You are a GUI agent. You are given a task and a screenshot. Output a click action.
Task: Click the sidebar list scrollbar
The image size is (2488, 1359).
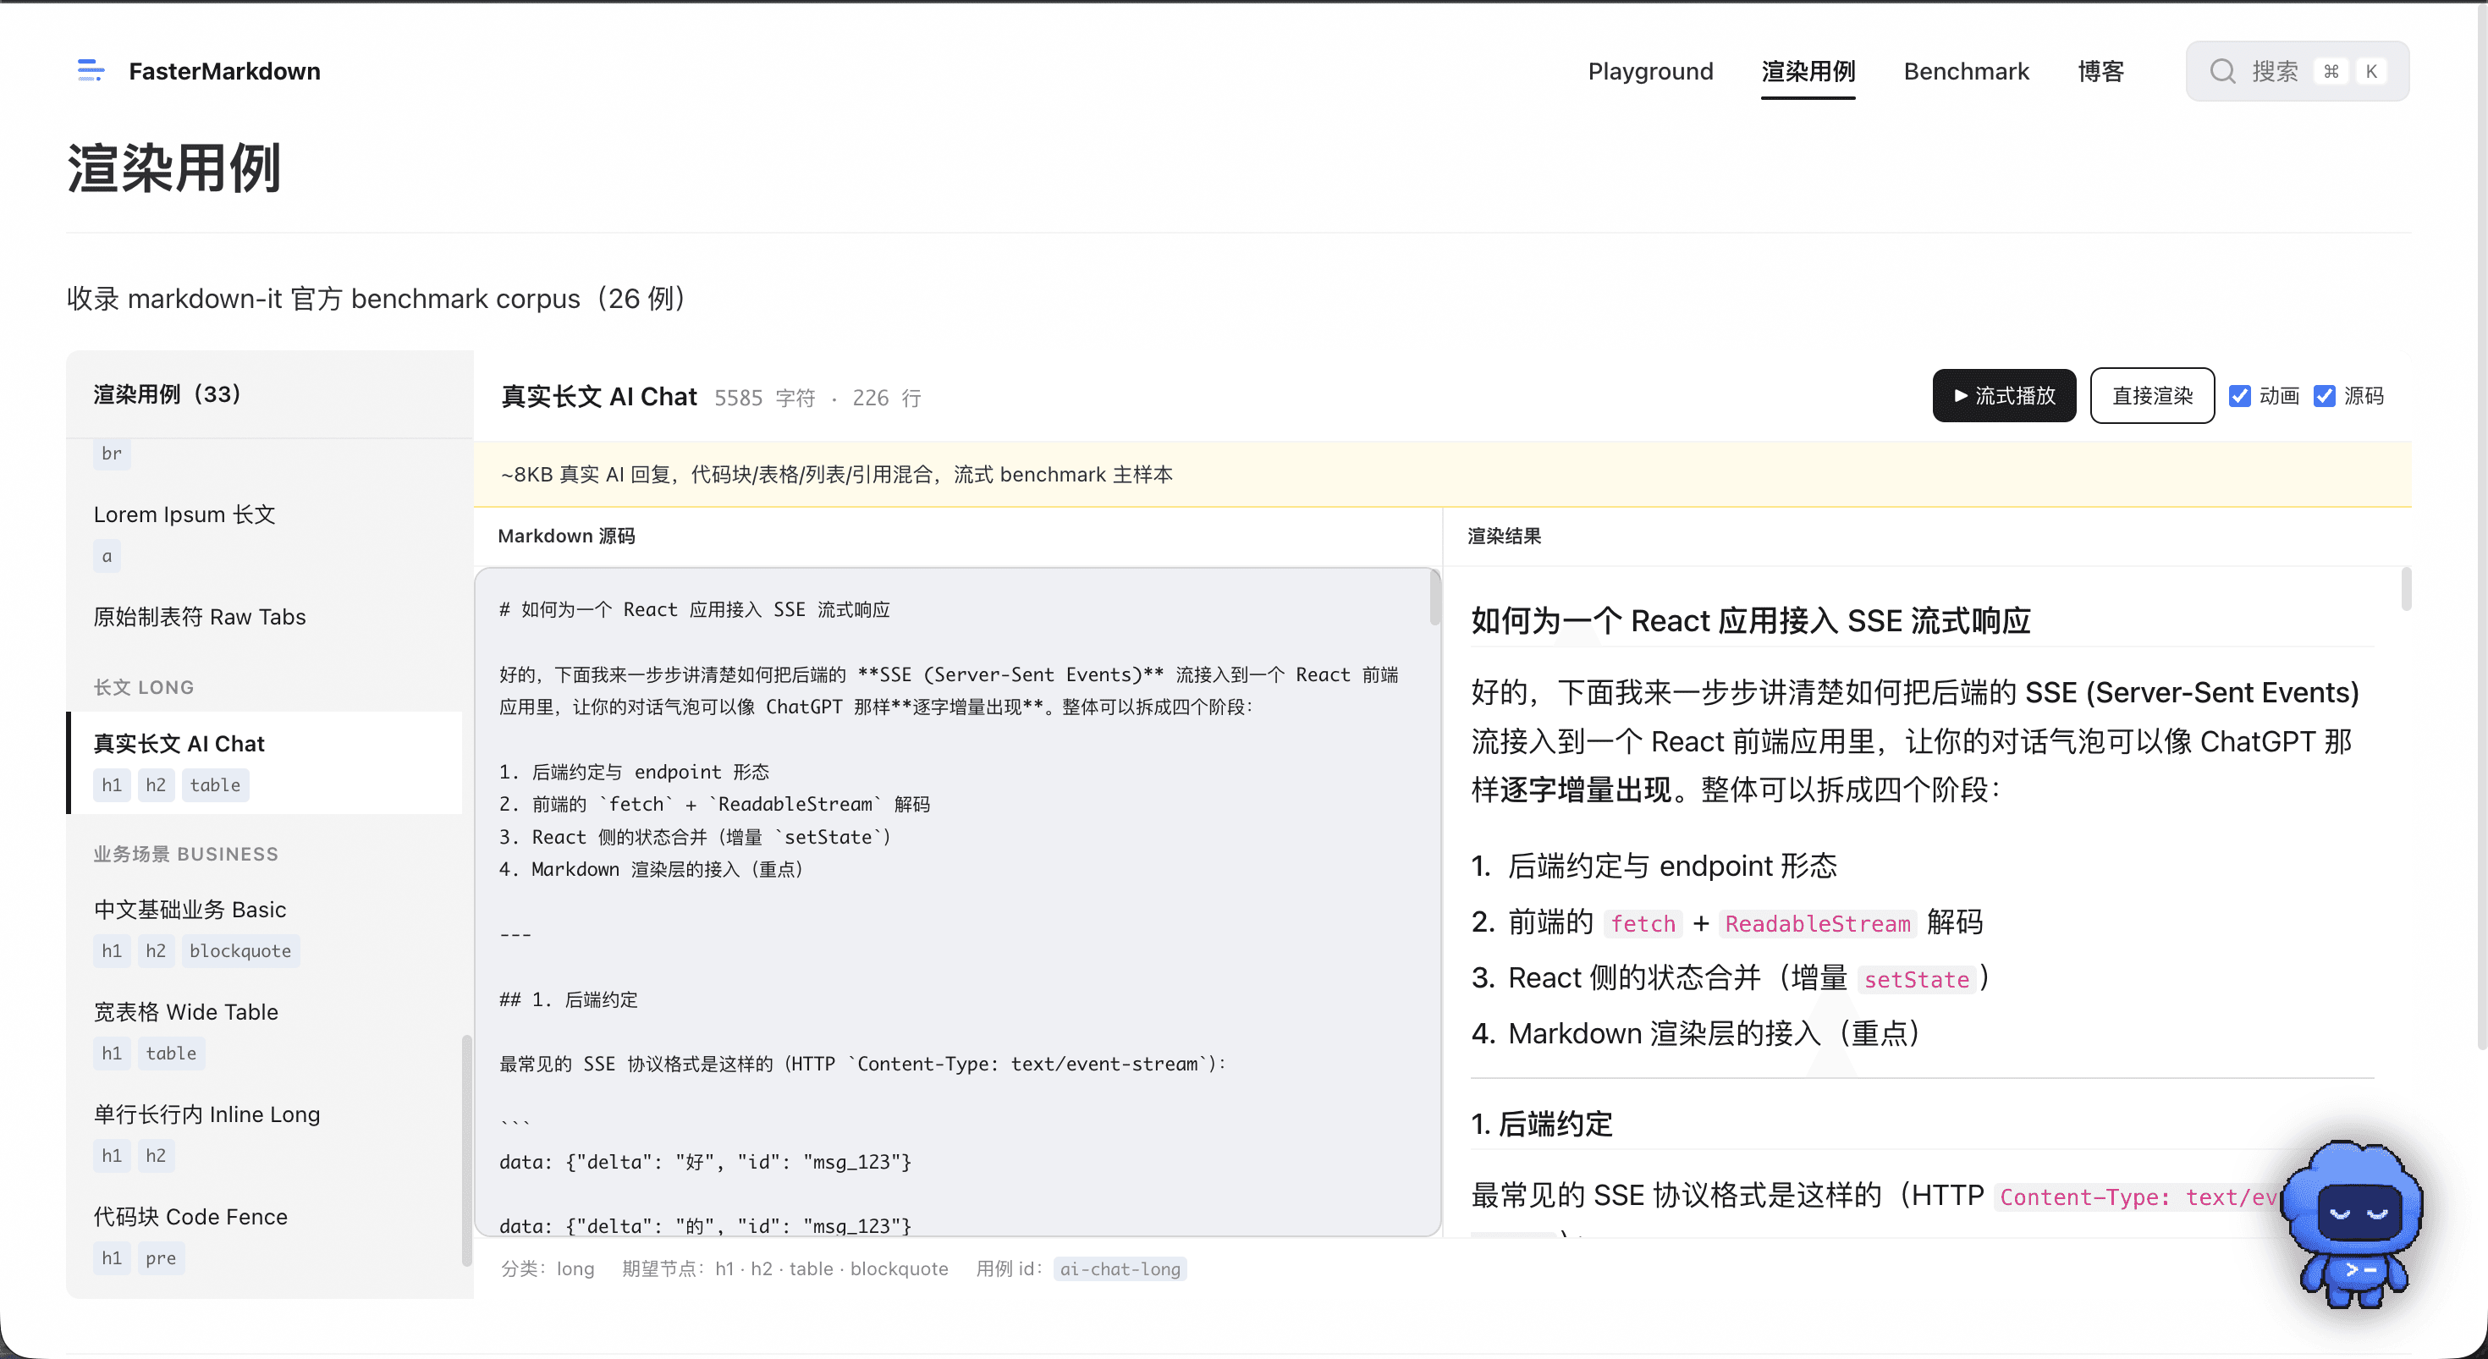tap(466, 1149)
